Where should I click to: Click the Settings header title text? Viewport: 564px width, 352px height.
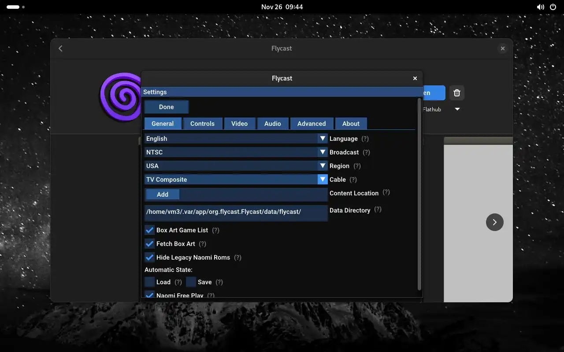[x=155, y=92]
